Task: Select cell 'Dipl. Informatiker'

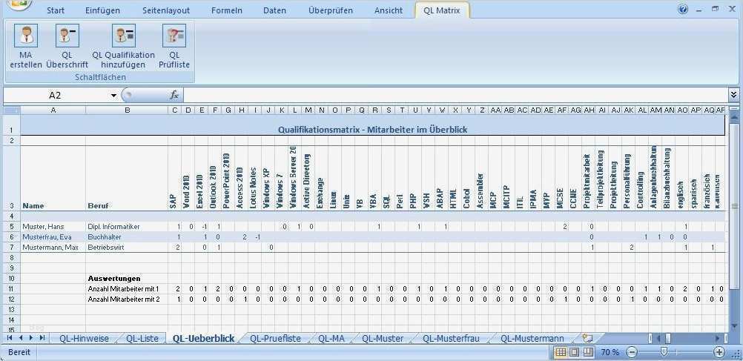Action: (x=127, y=226)
